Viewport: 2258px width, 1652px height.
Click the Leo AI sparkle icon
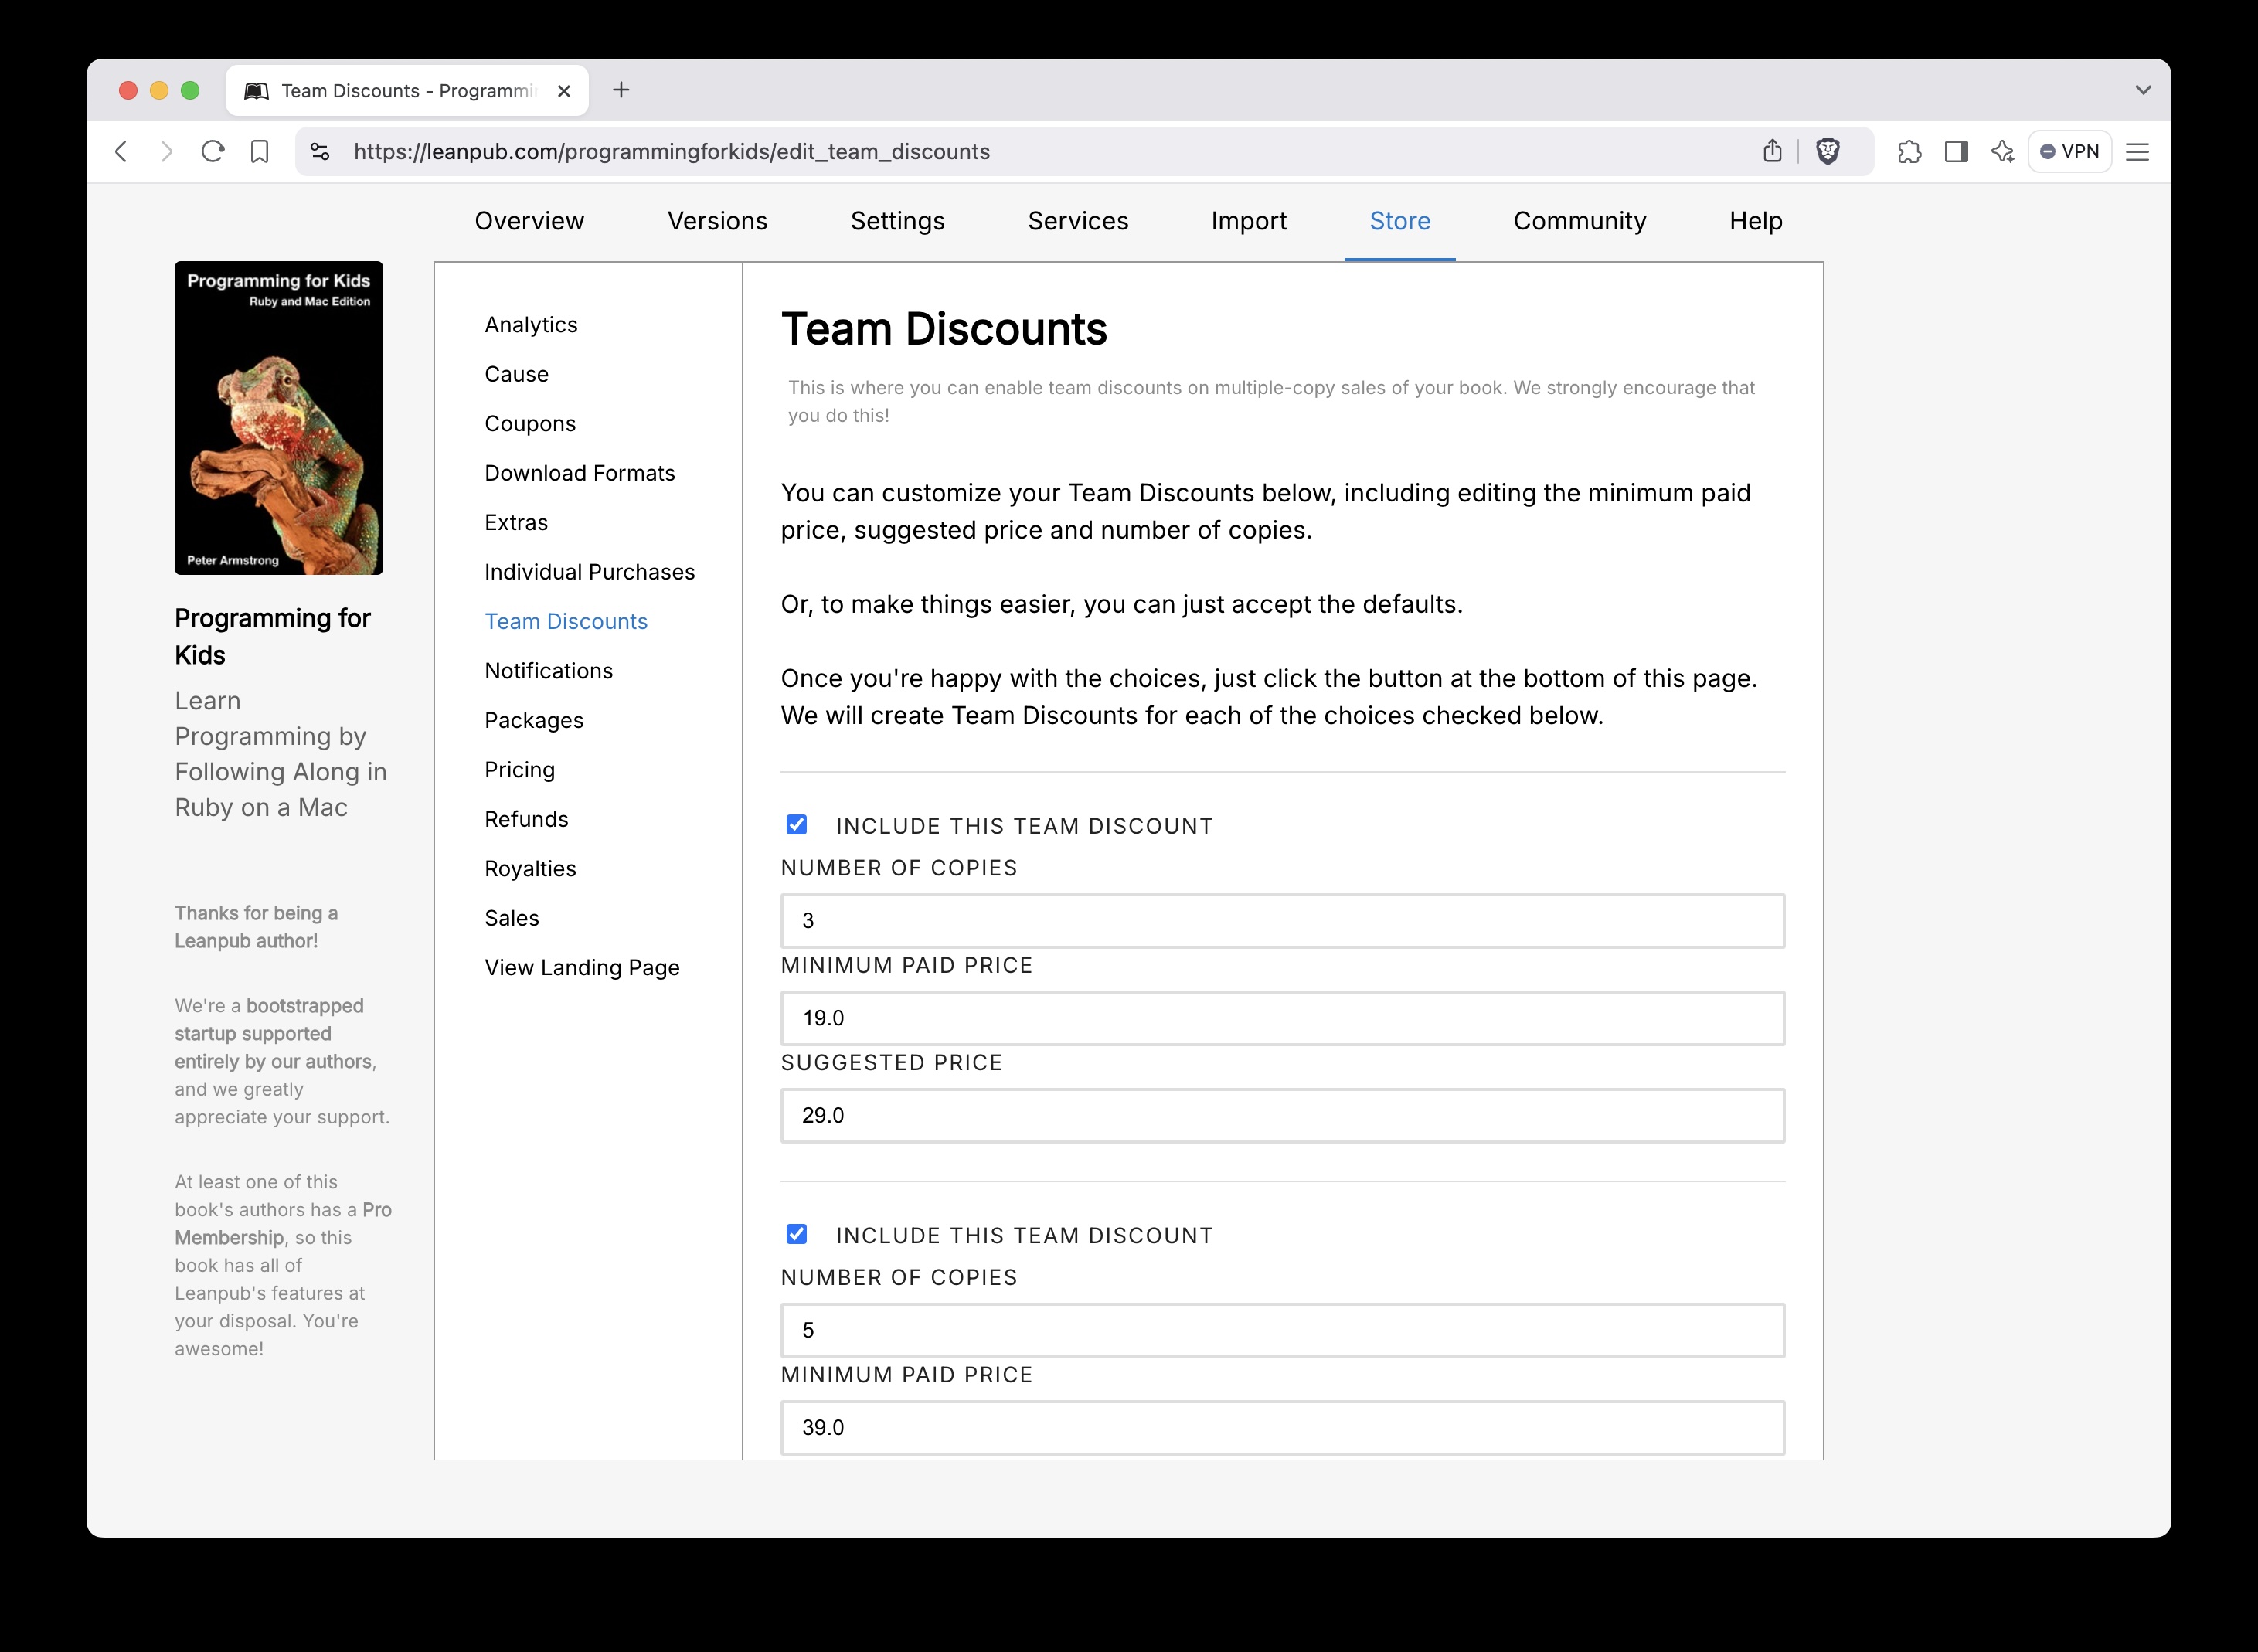click(2002, 151)
